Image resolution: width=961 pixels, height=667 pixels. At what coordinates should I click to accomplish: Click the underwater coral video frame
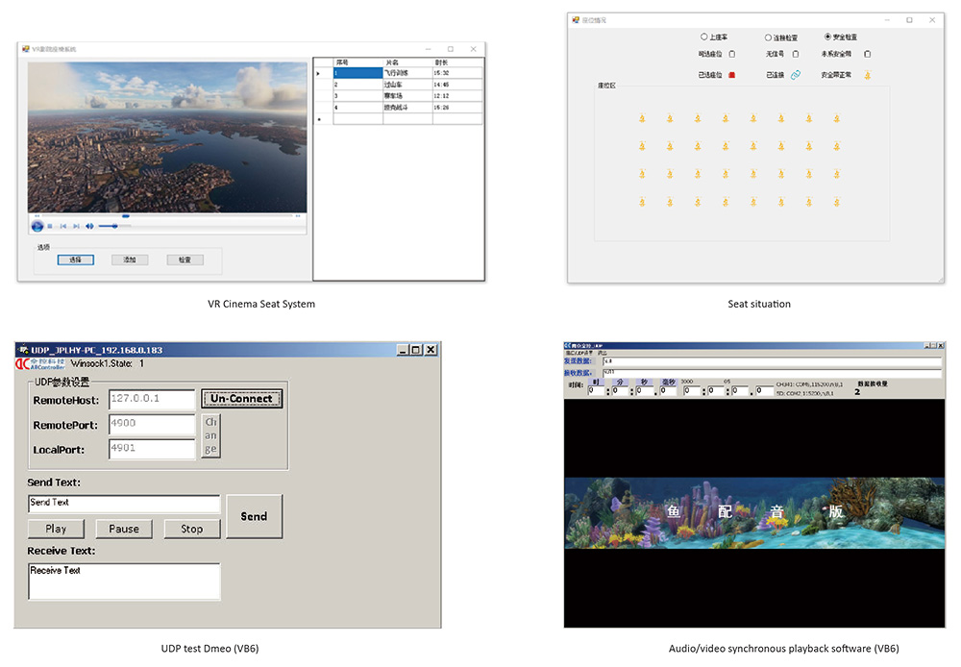(x=754, y=513)
